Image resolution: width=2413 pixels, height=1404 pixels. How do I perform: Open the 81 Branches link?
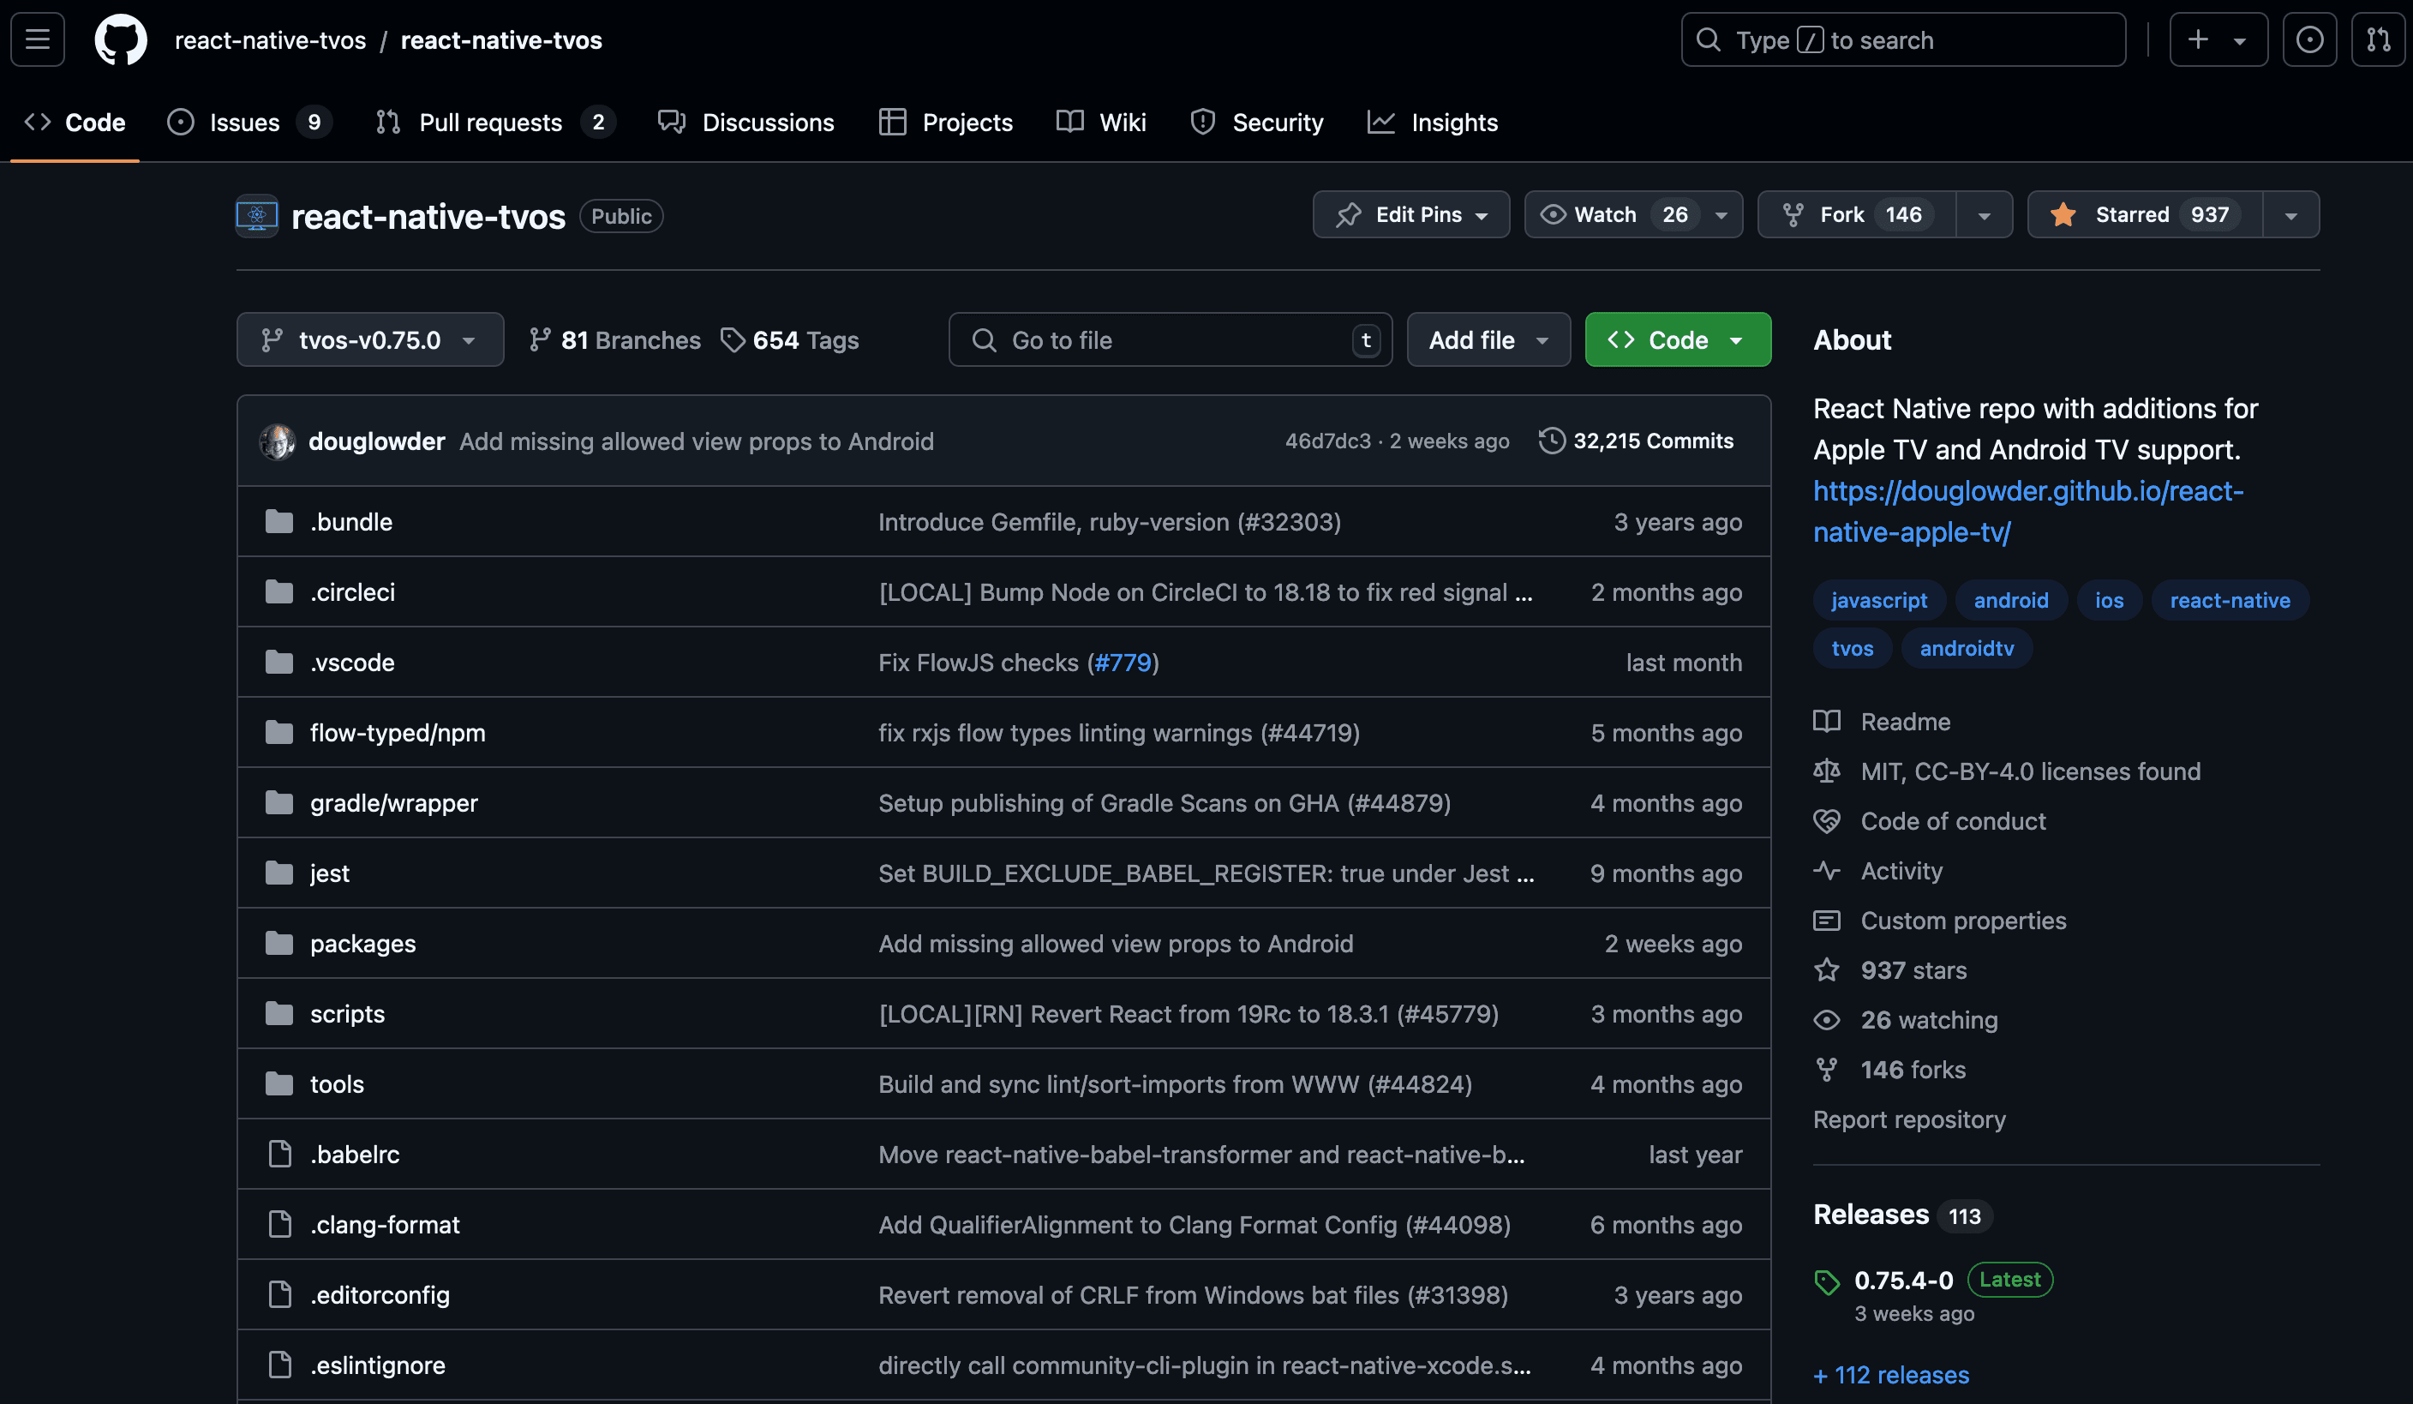coord(614,339)
